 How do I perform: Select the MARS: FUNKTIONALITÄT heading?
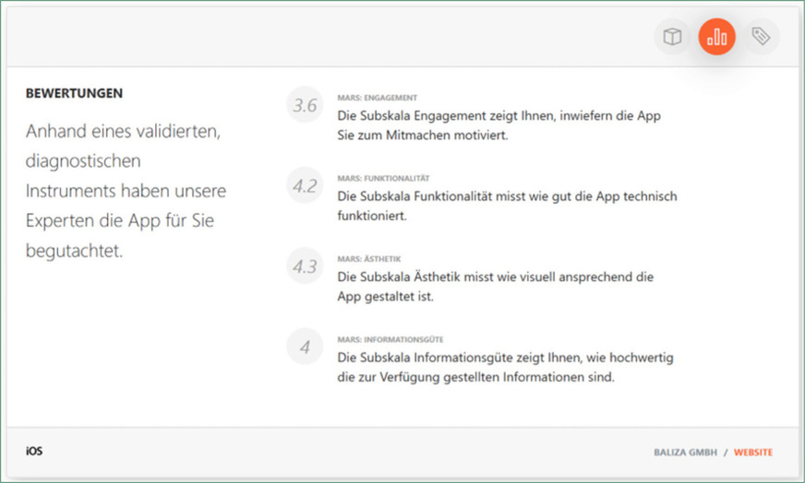[383, 178]
